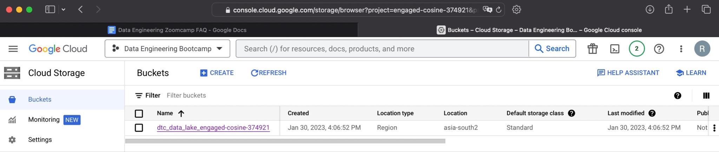This screenshot has height=152, width=719.
Task: Click the blue Search button
Action: click(552, 48)
